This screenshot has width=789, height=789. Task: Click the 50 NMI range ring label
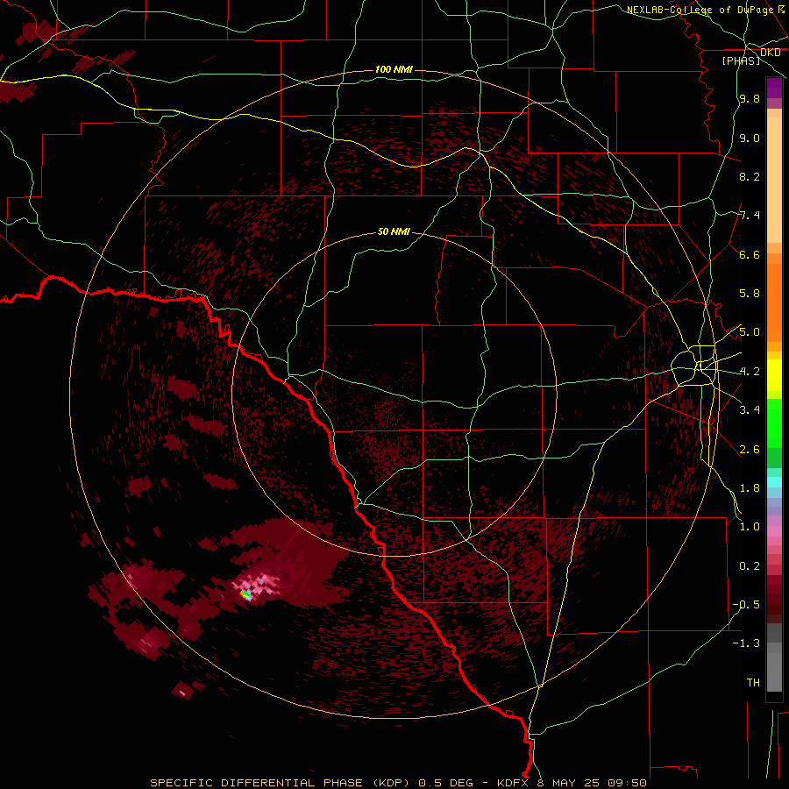tap(394, 232)
